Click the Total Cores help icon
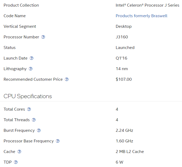 [x=29, y=109]
